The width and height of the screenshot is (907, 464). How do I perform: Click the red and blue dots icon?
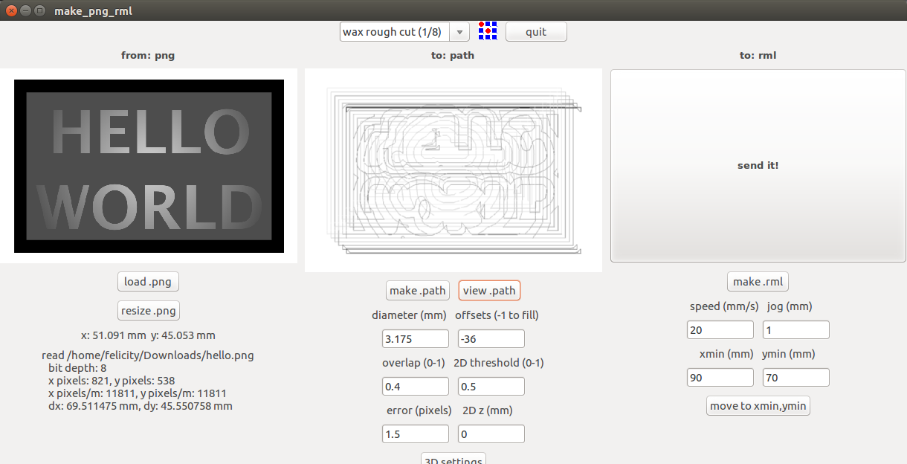point(488,31)
